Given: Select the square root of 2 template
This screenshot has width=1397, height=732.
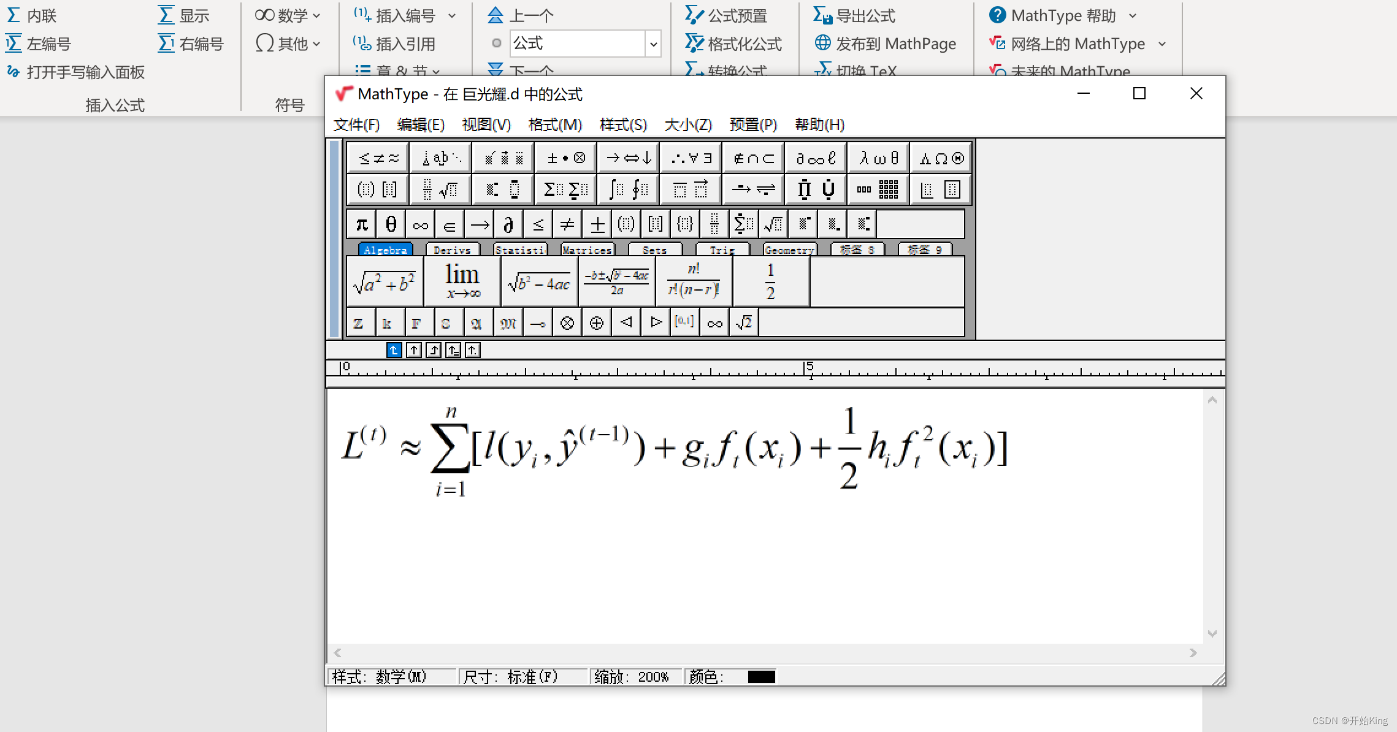Looking at the screenshot, I should (743, 321).
